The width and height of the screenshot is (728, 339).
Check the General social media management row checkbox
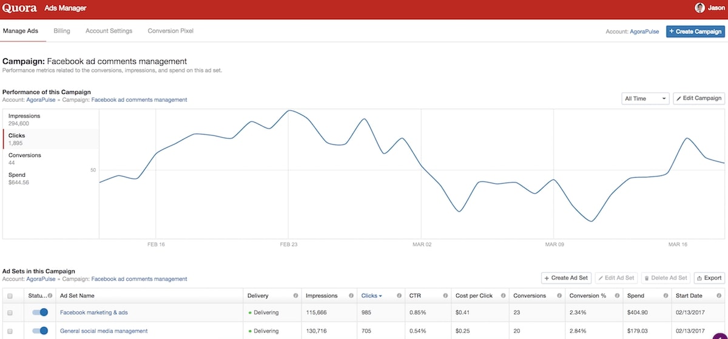coord(10,331)
